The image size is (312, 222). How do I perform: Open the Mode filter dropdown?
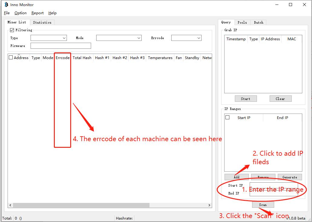[x=139, y=38]
